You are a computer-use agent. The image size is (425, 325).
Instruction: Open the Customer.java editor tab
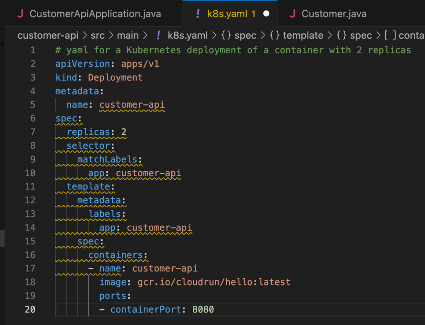[334, 14]
